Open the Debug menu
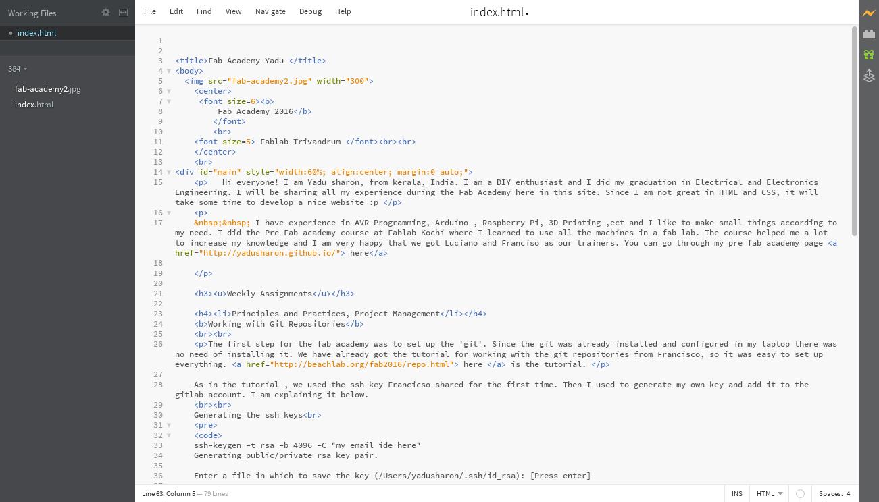 (x=310, y=11)
